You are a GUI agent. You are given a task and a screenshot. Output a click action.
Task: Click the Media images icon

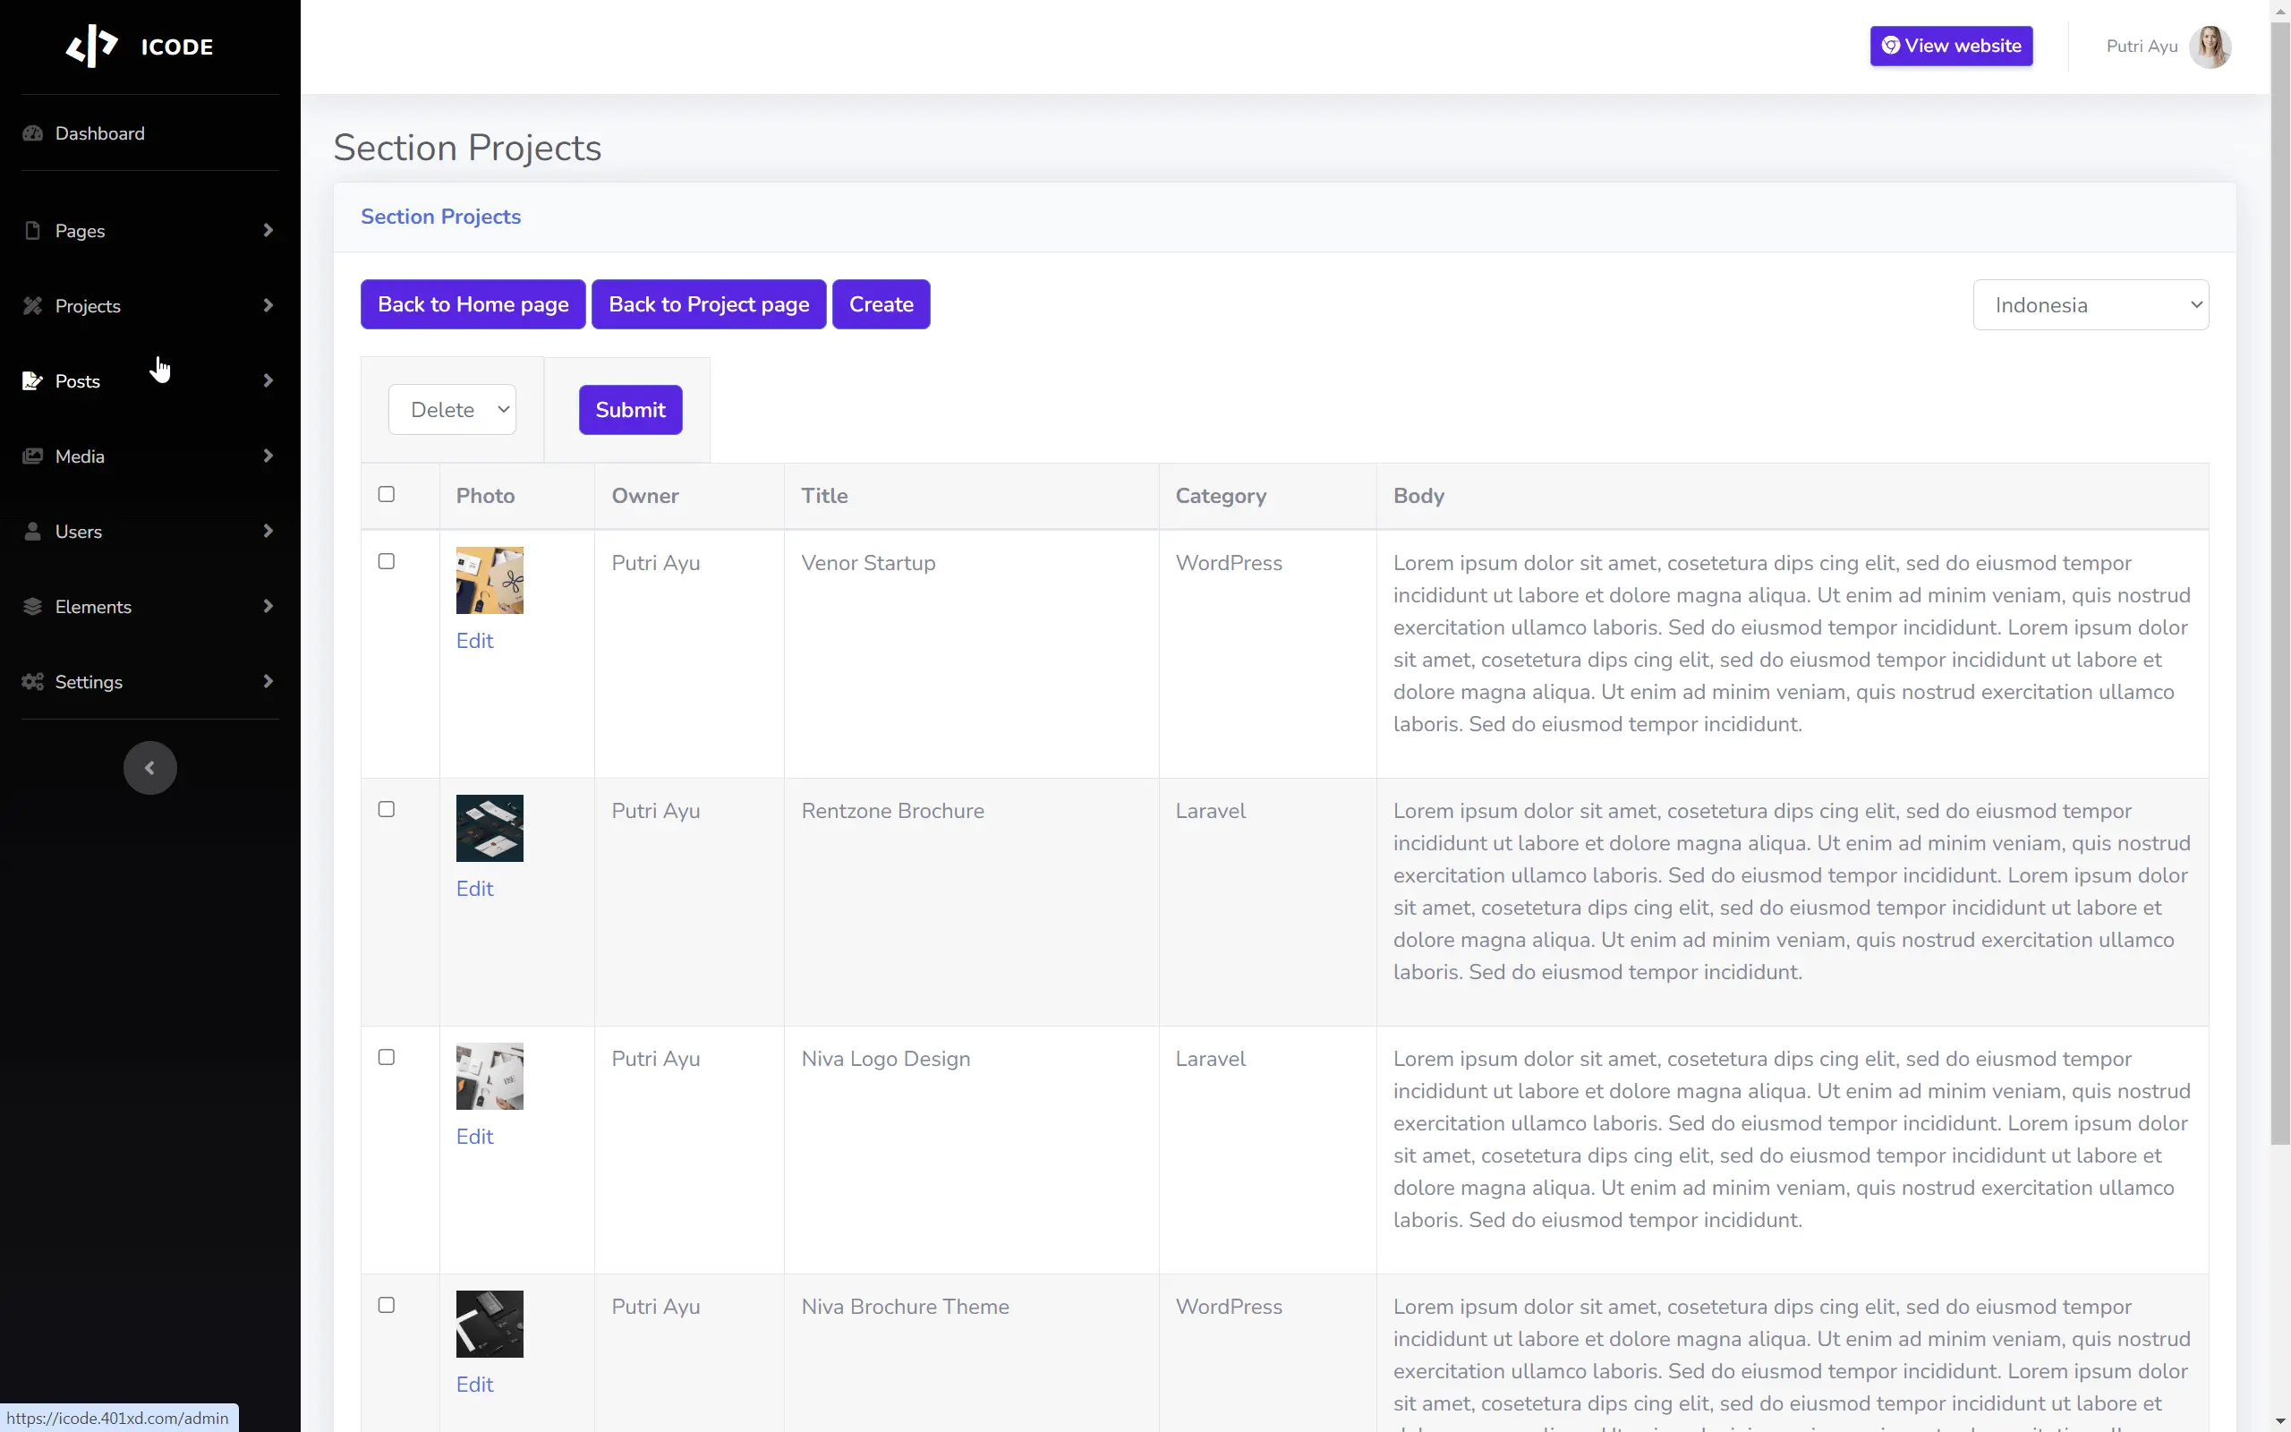point(33,456)
